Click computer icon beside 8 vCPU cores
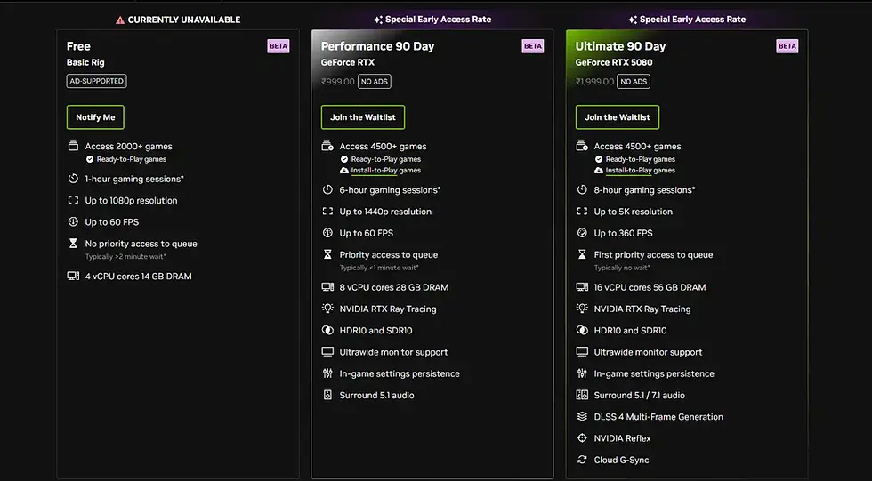The image size is (872, 481). click(x=327, y=287)
